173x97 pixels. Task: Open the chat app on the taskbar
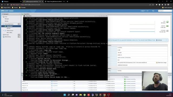[x=77, y=95]
